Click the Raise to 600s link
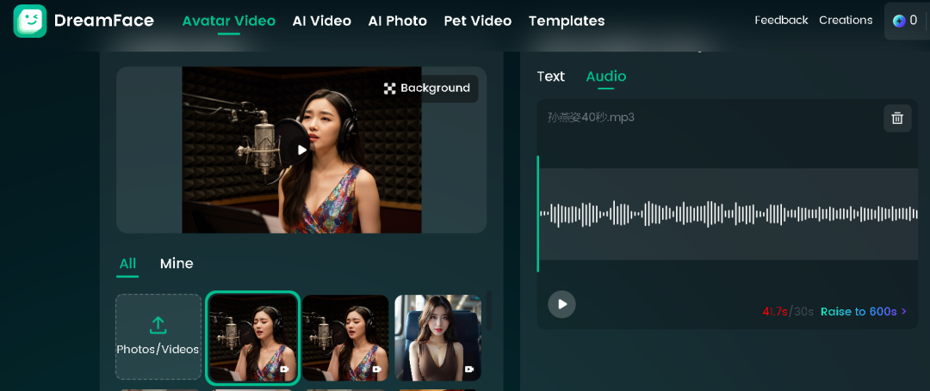The image size is (930, 391). pos(863,311)
